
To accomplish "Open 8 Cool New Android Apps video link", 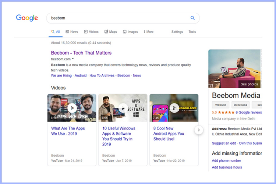I will [169, 134].
